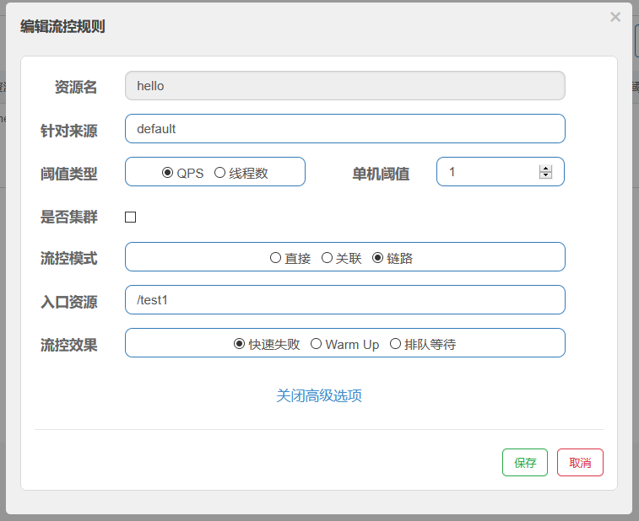Choose 关联 flow control mode
Screen dimensions: 639x521
click(327, 259)
